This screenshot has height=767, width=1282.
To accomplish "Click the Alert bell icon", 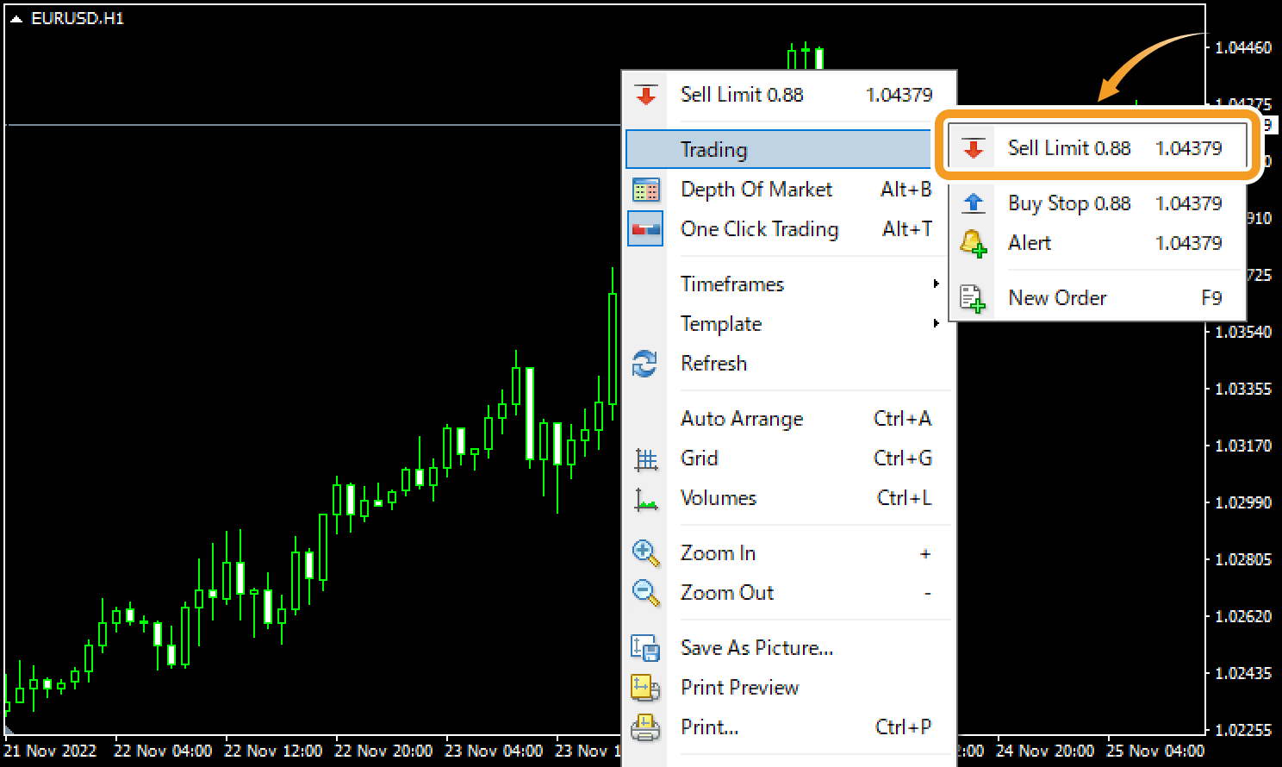I will [x=973, y=243].
